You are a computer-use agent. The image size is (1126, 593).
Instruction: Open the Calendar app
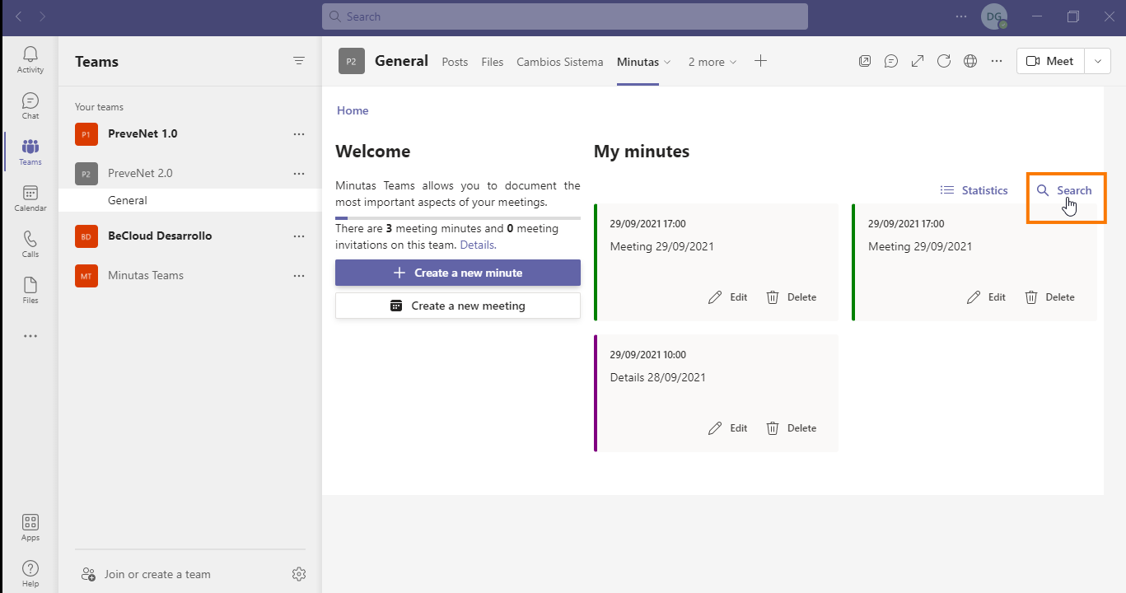[30, 198]
